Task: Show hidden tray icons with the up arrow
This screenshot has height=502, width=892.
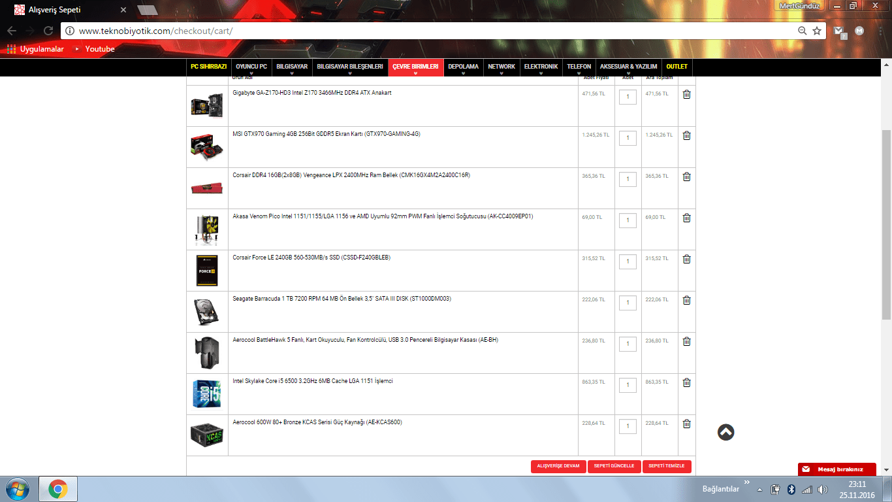Action: [759, 490]
